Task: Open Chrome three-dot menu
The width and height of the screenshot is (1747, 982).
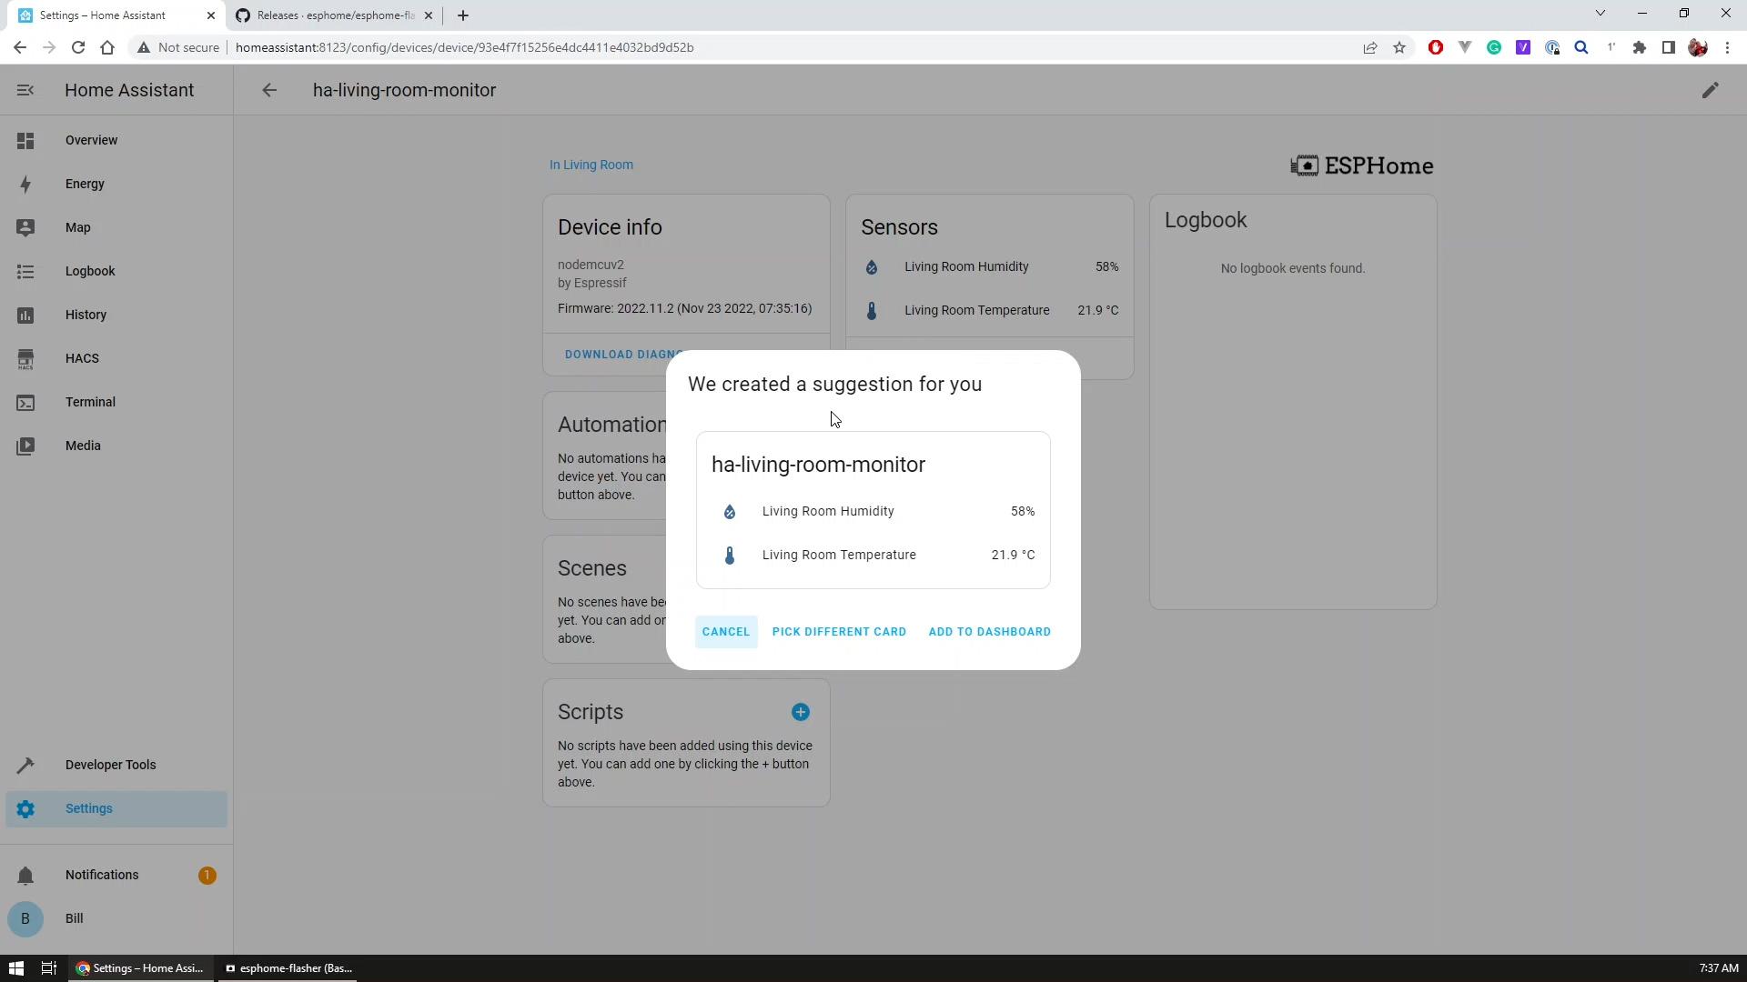Action: point(1727,47)
